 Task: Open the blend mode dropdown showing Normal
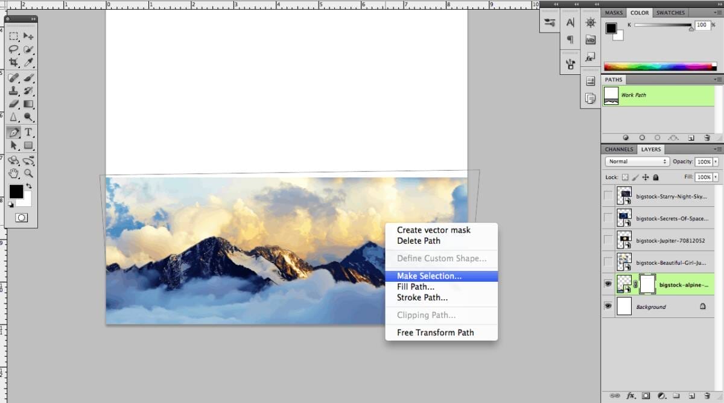(x=637, y=162)
